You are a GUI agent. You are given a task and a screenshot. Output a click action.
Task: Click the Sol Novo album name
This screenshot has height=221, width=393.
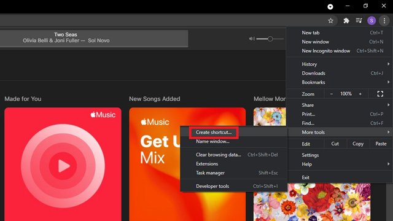[98, 41]
